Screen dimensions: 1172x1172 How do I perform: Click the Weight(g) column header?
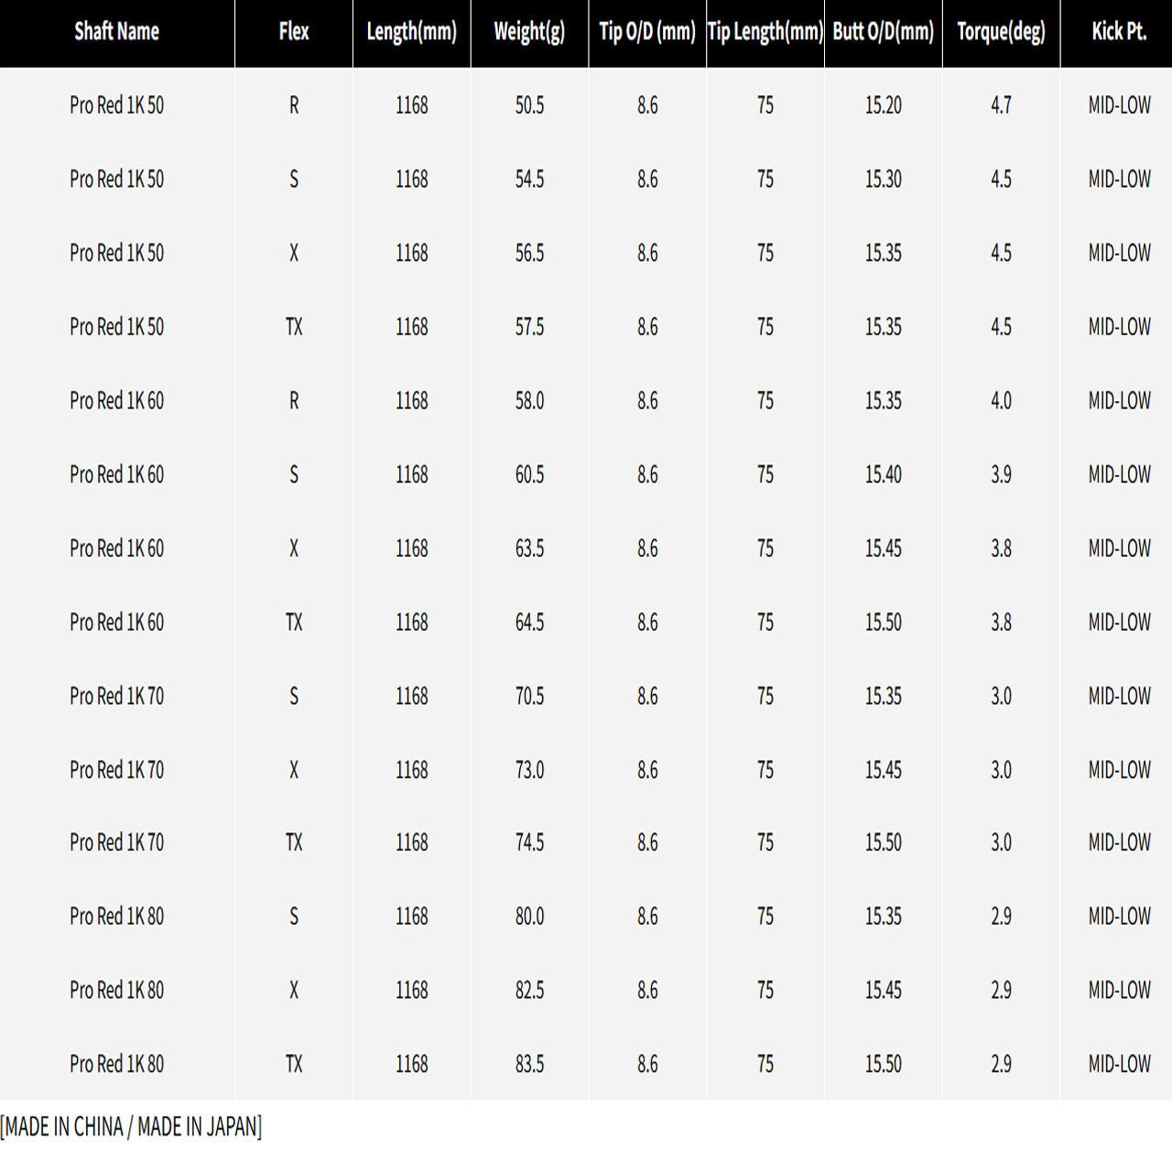tap(529, 31)
